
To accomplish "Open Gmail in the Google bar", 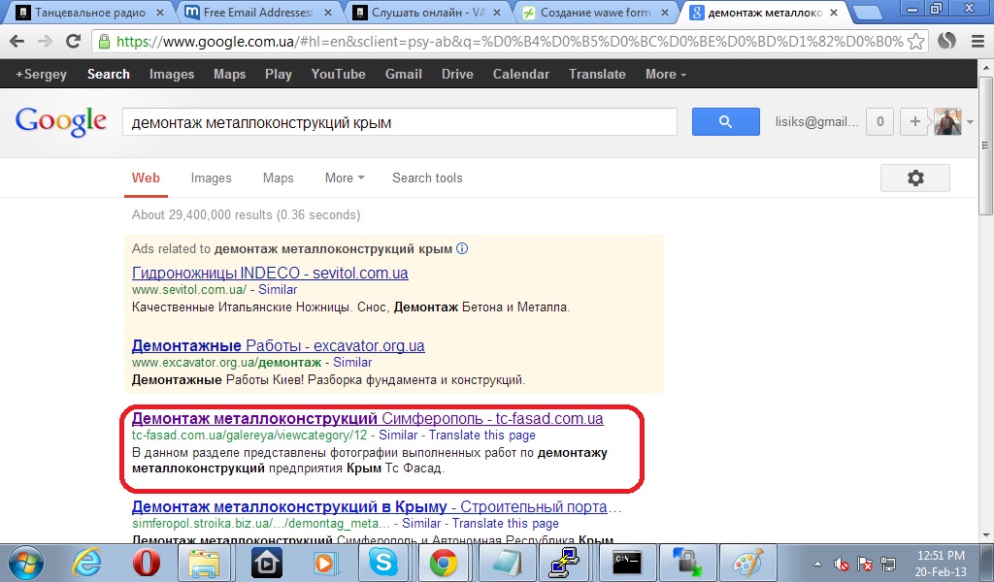I will 403,74.
